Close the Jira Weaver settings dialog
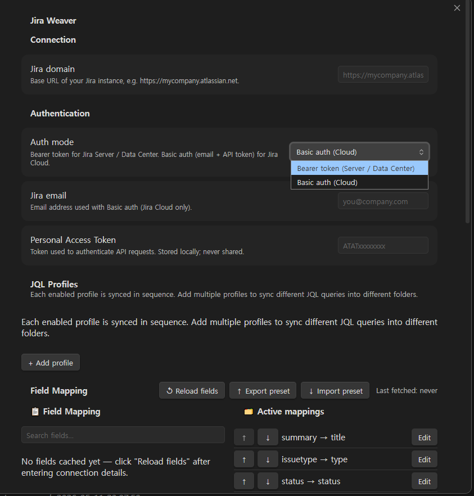Screen dimensions: 474x496 click(457, 8)
